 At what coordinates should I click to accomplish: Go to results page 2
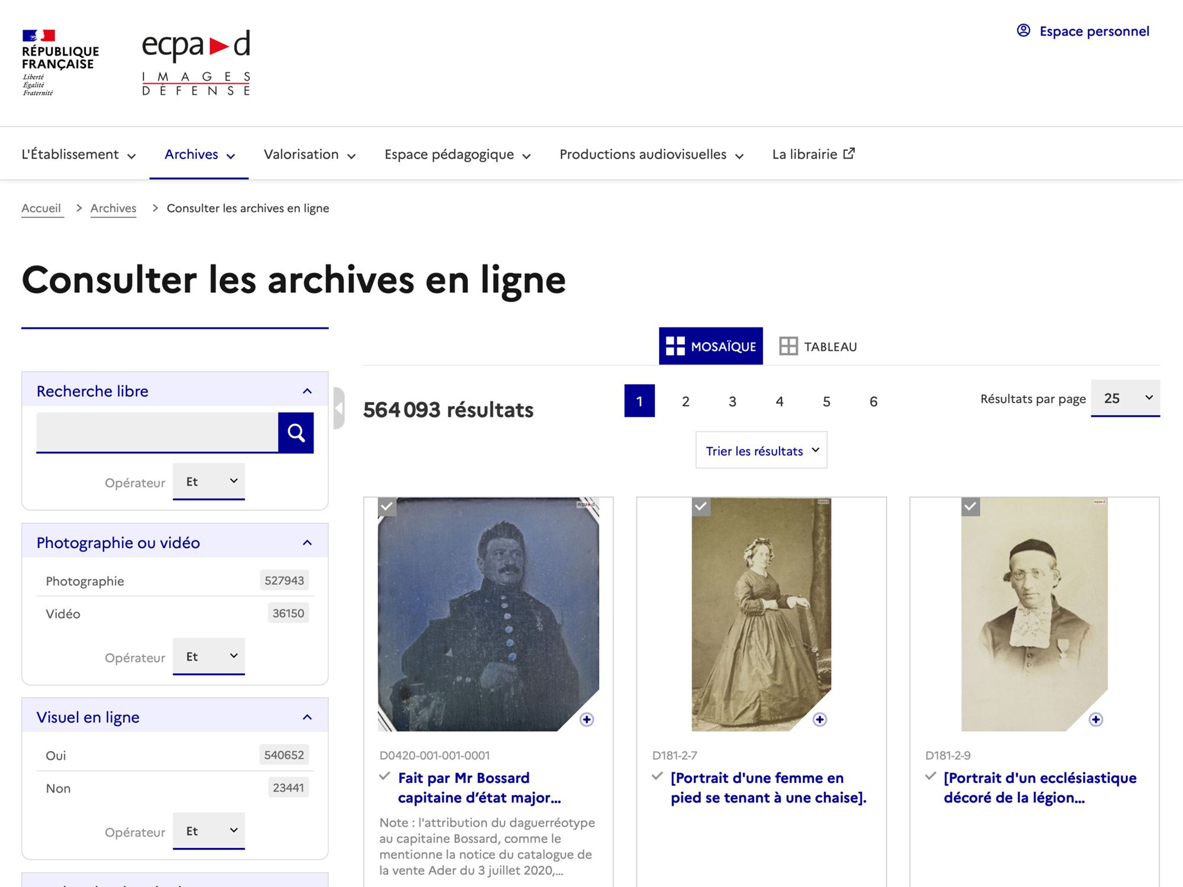coord(686,401)
